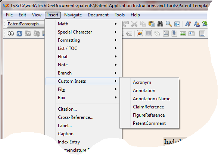The width and height of the screenshot is (218, 155).
Task: Click the eyes View document icon
Action: click(x=11, y=34)
